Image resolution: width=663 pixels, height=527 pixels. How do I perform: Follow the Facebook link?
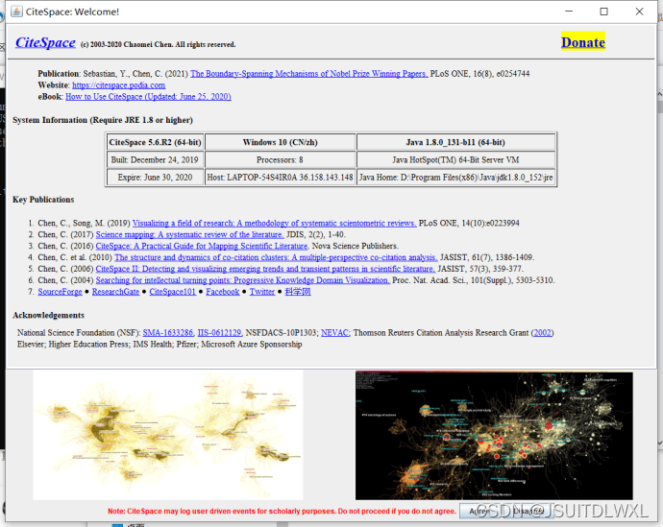point(222,292)
